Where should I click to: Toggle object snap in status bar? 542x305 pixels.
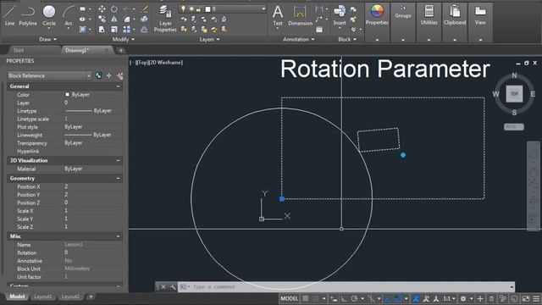click(398, 298)
